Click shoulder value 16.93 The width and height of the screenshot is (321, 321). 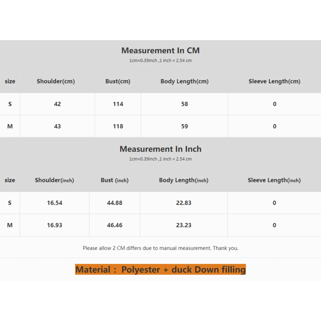click(x=55, y=225)
